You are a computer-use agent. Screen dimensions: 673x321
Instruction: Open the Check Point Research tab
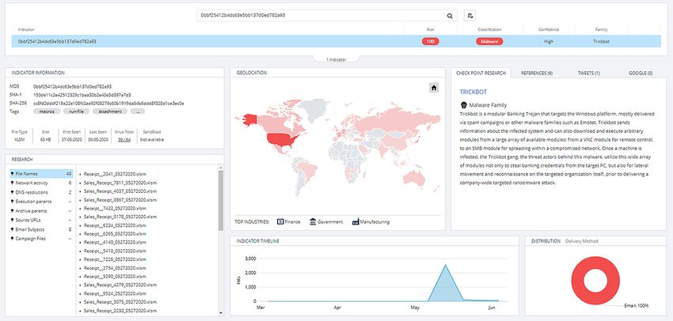[x=481, y=74]
